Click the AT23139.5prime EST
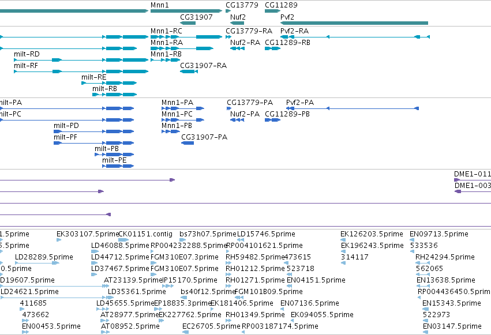The image size is (491, 335). tap(107, 286)
